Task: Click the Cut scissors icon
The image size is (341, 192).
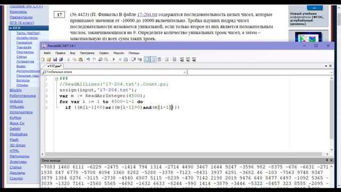Action: [68, 59]
